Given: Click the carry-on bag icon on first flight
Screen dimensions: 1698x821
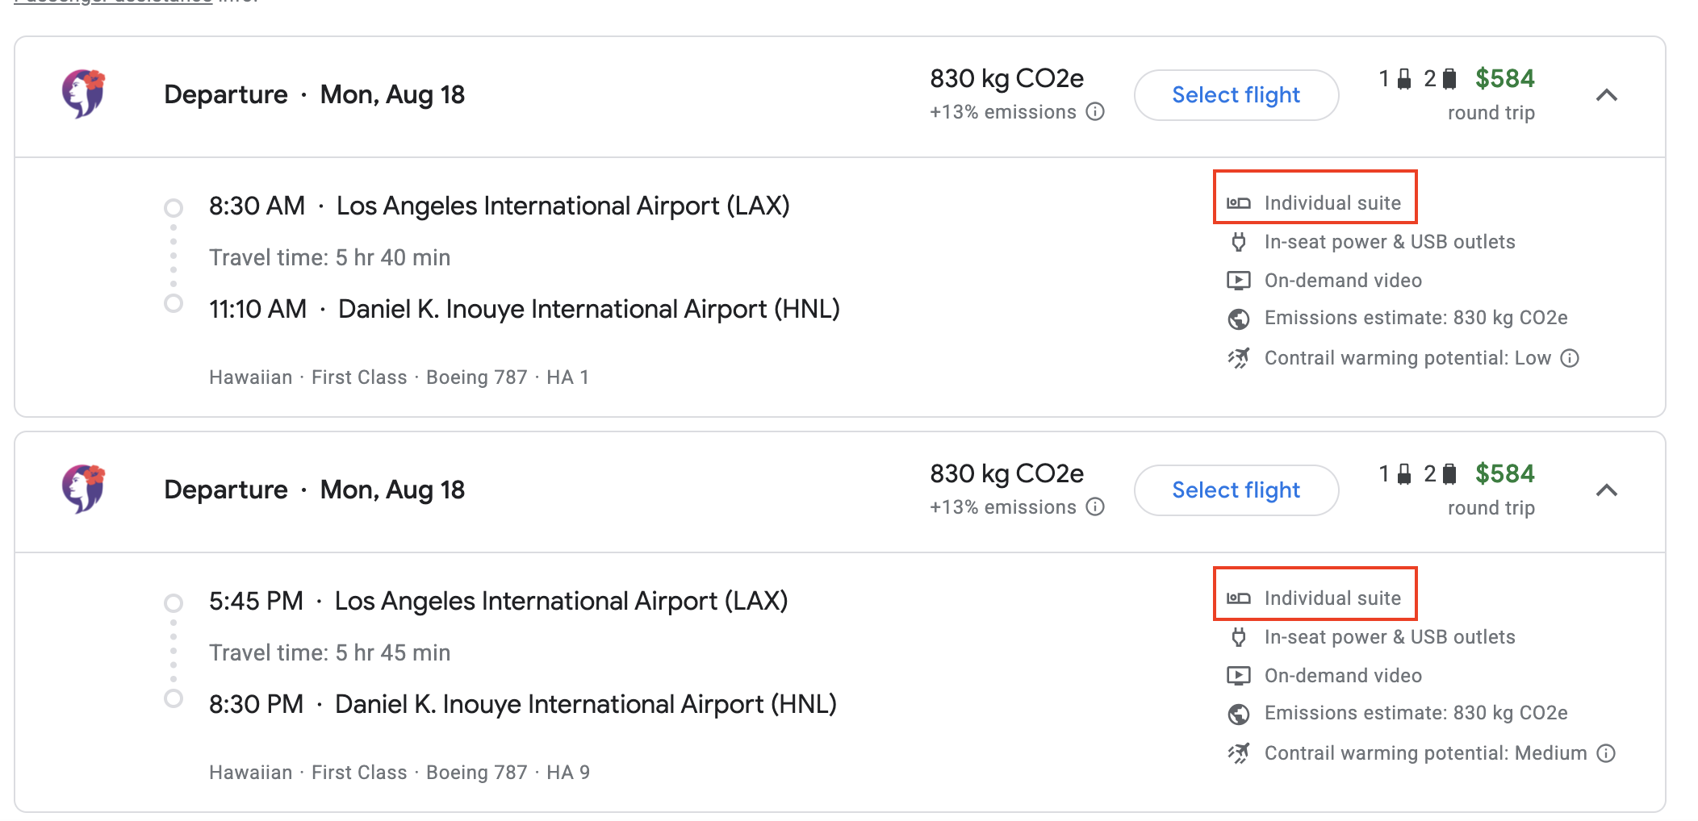Looking at the screenshot, I should [x=1404, y=79].
